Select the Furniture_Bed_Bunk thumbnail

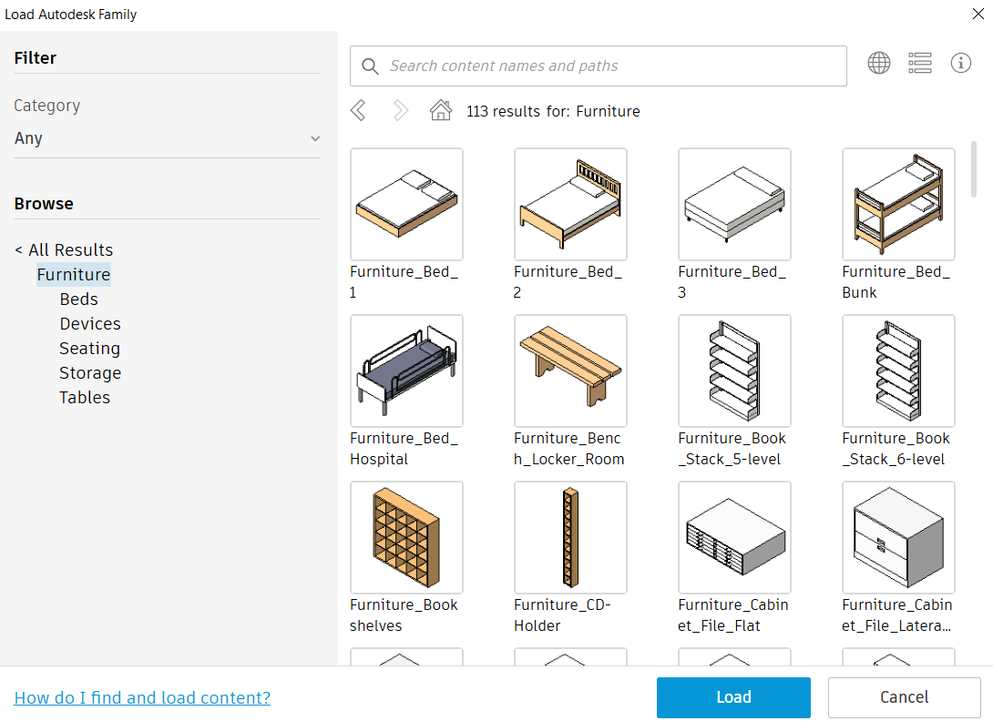[x=898, y=204]
